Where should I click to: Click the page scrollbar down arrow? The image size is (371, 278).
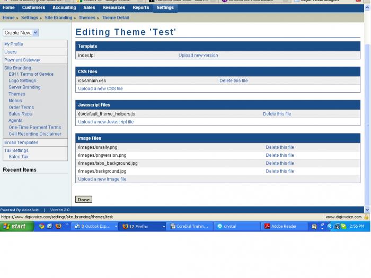[x=367, y=210]
